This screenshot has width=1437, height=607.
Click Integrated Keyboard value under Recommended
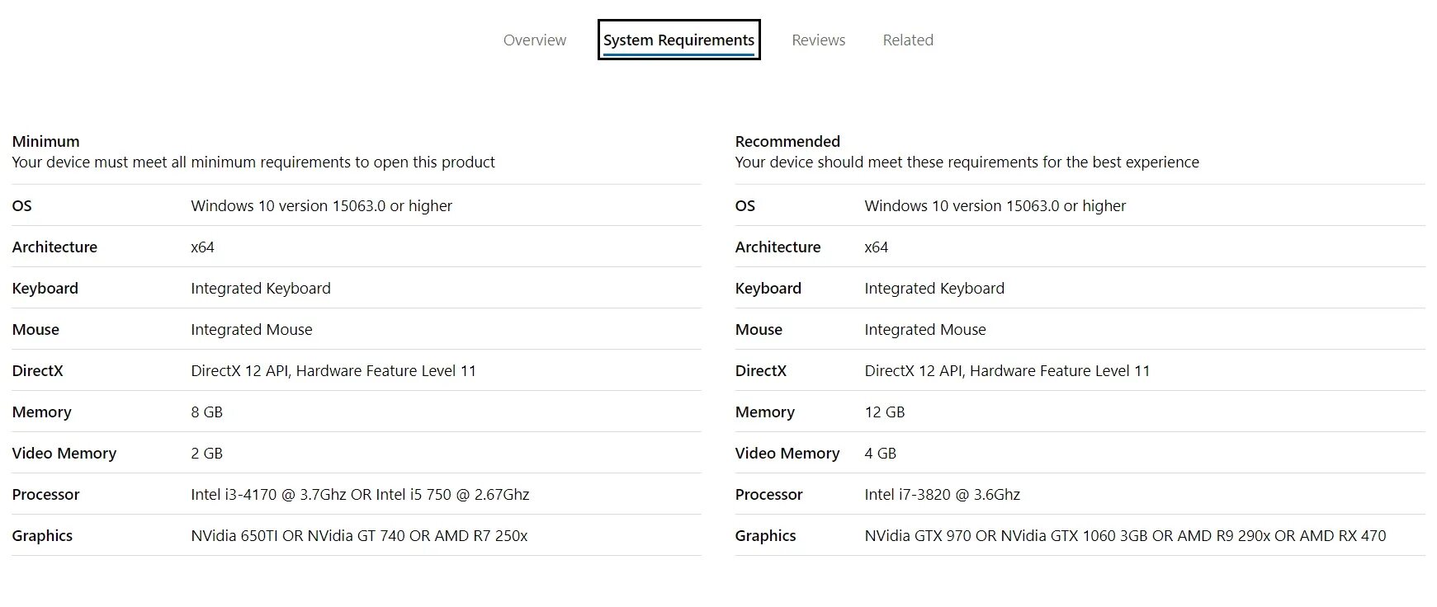pos(934,288)
